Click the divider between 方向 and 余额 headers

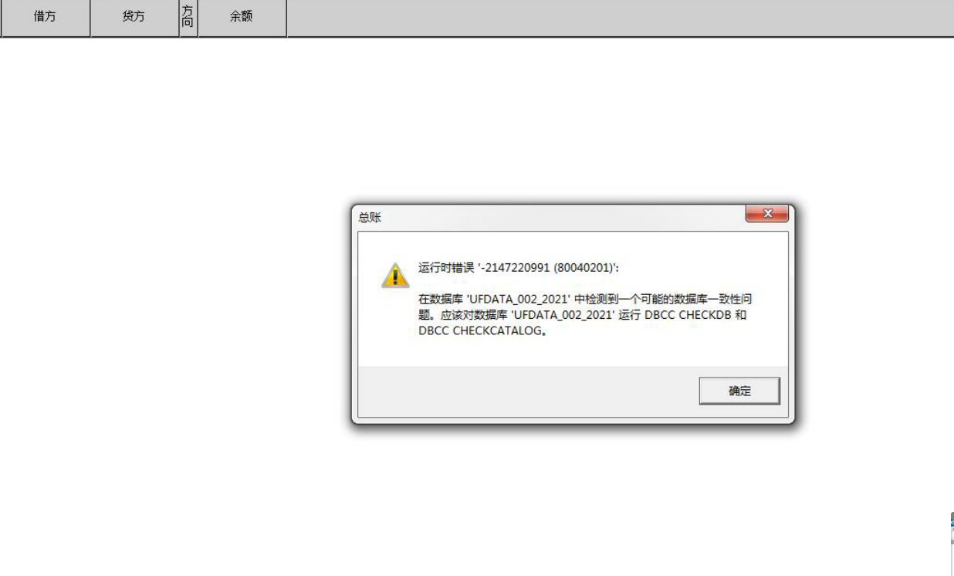(x=198, y=17)
